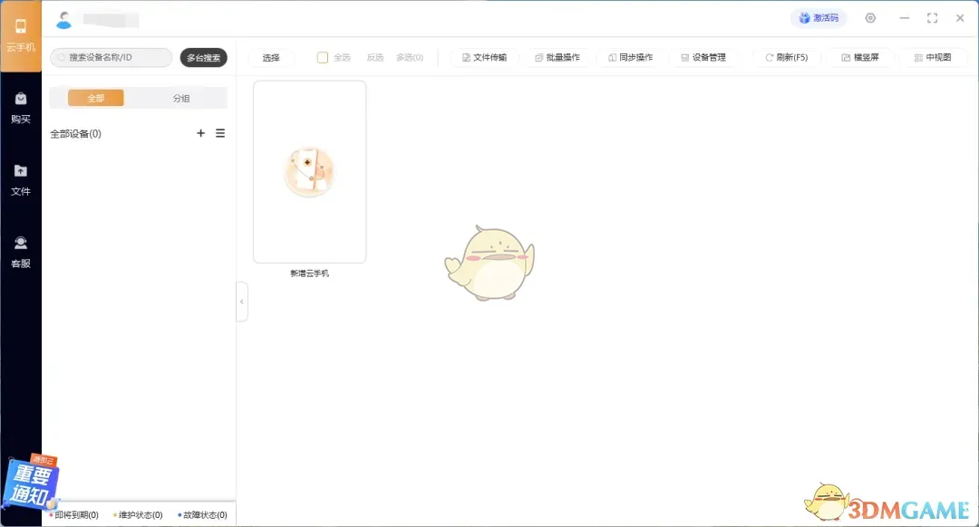The height and width of the screenshot is (527, 979).
Task: Toggle 多选 multi-select mode
Action: coord(410,56)
